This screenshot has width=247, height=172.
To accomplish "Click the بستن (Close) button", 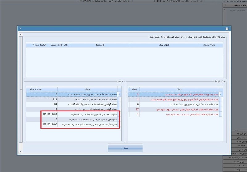I will tap(126, 148).
